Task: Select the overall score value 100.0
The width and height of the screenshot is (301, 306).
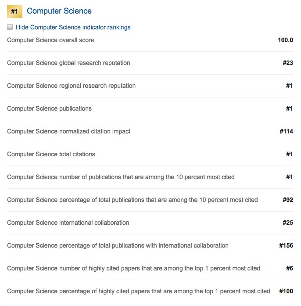Action: [x=285, y=40]
